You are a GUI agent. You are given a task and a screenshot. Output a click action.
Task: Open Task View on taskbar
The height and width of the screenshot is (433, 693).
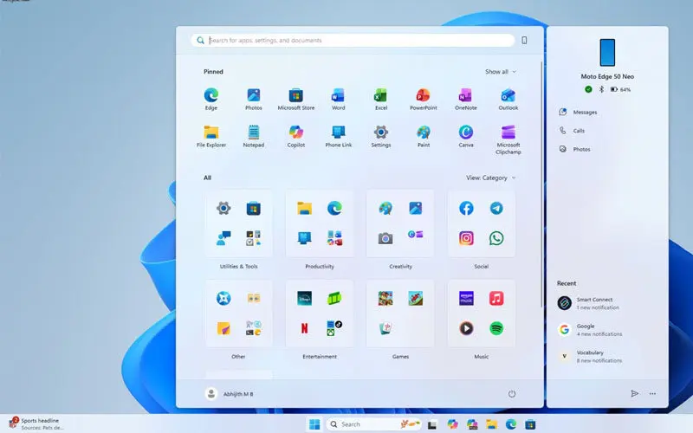pos(432,424)
